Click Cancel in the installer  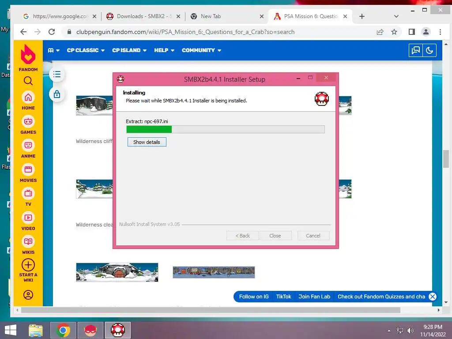pos(313,236)
